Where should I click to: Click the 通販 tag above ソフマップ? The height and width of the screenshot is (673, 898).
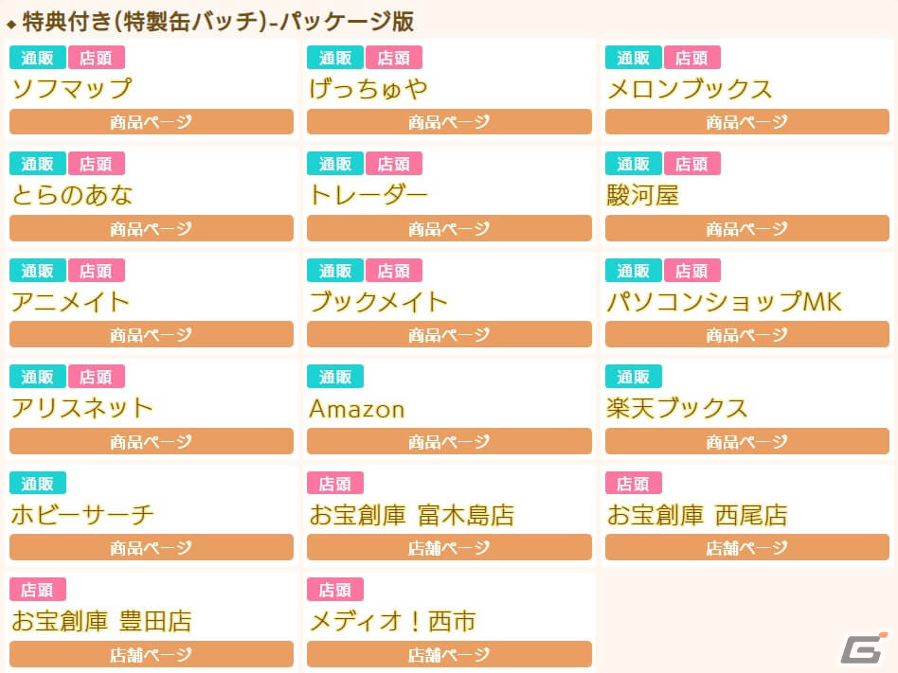click(x=38, y=58)
